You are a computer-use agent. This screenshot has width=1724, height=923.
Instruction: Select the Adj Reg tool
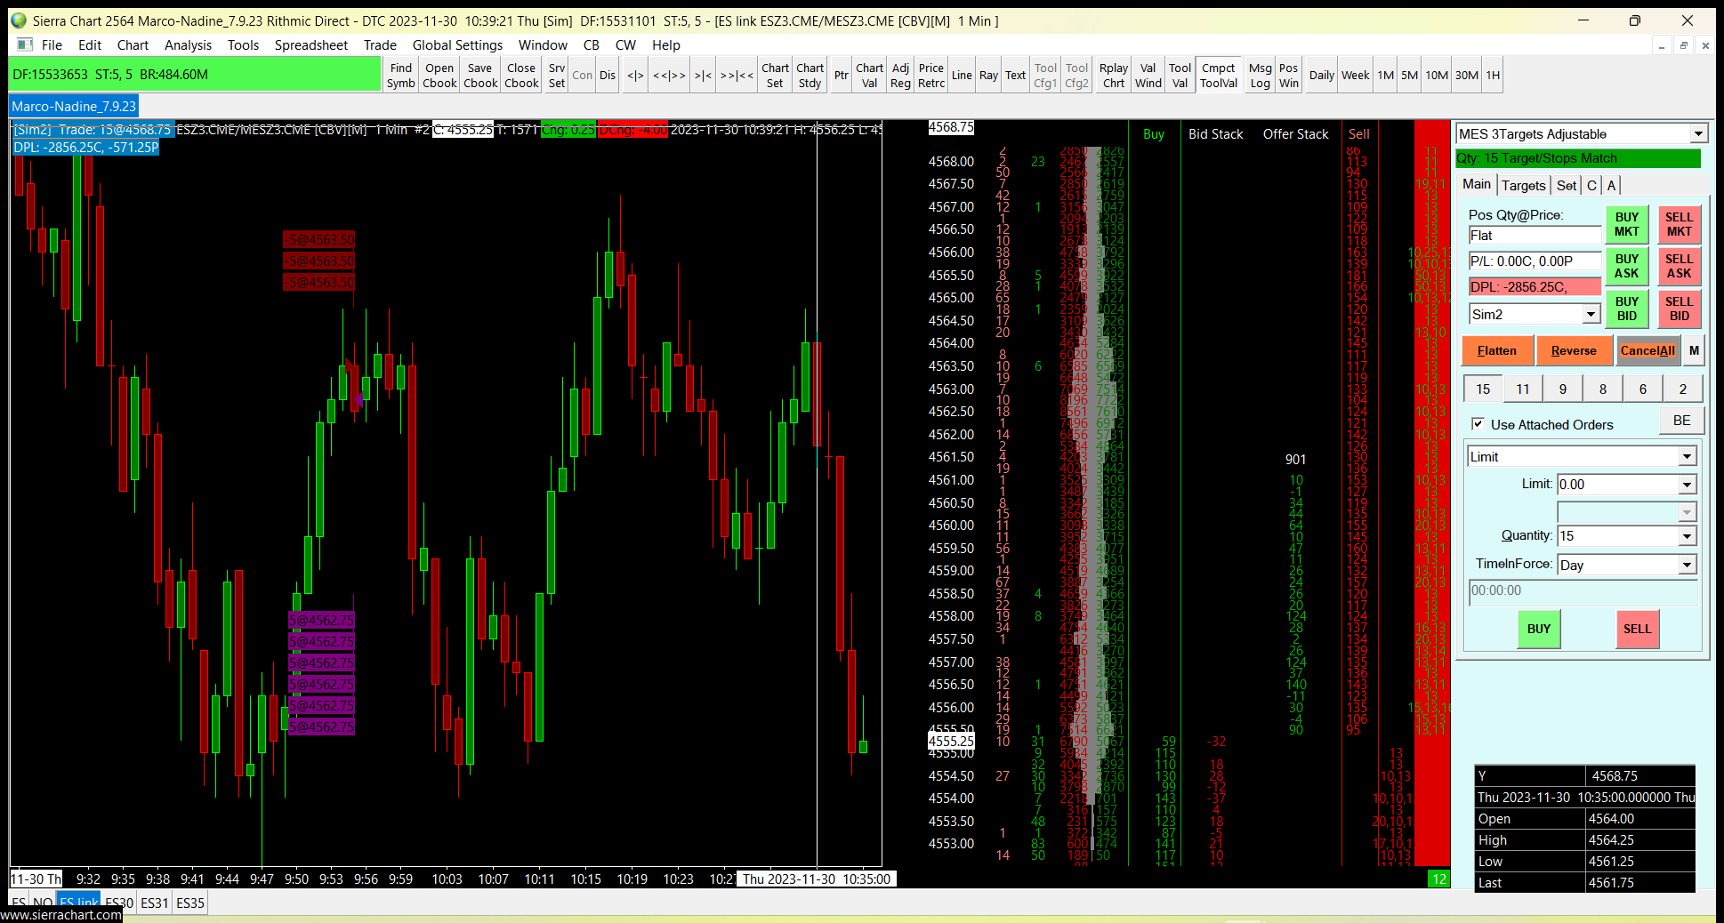900,76
